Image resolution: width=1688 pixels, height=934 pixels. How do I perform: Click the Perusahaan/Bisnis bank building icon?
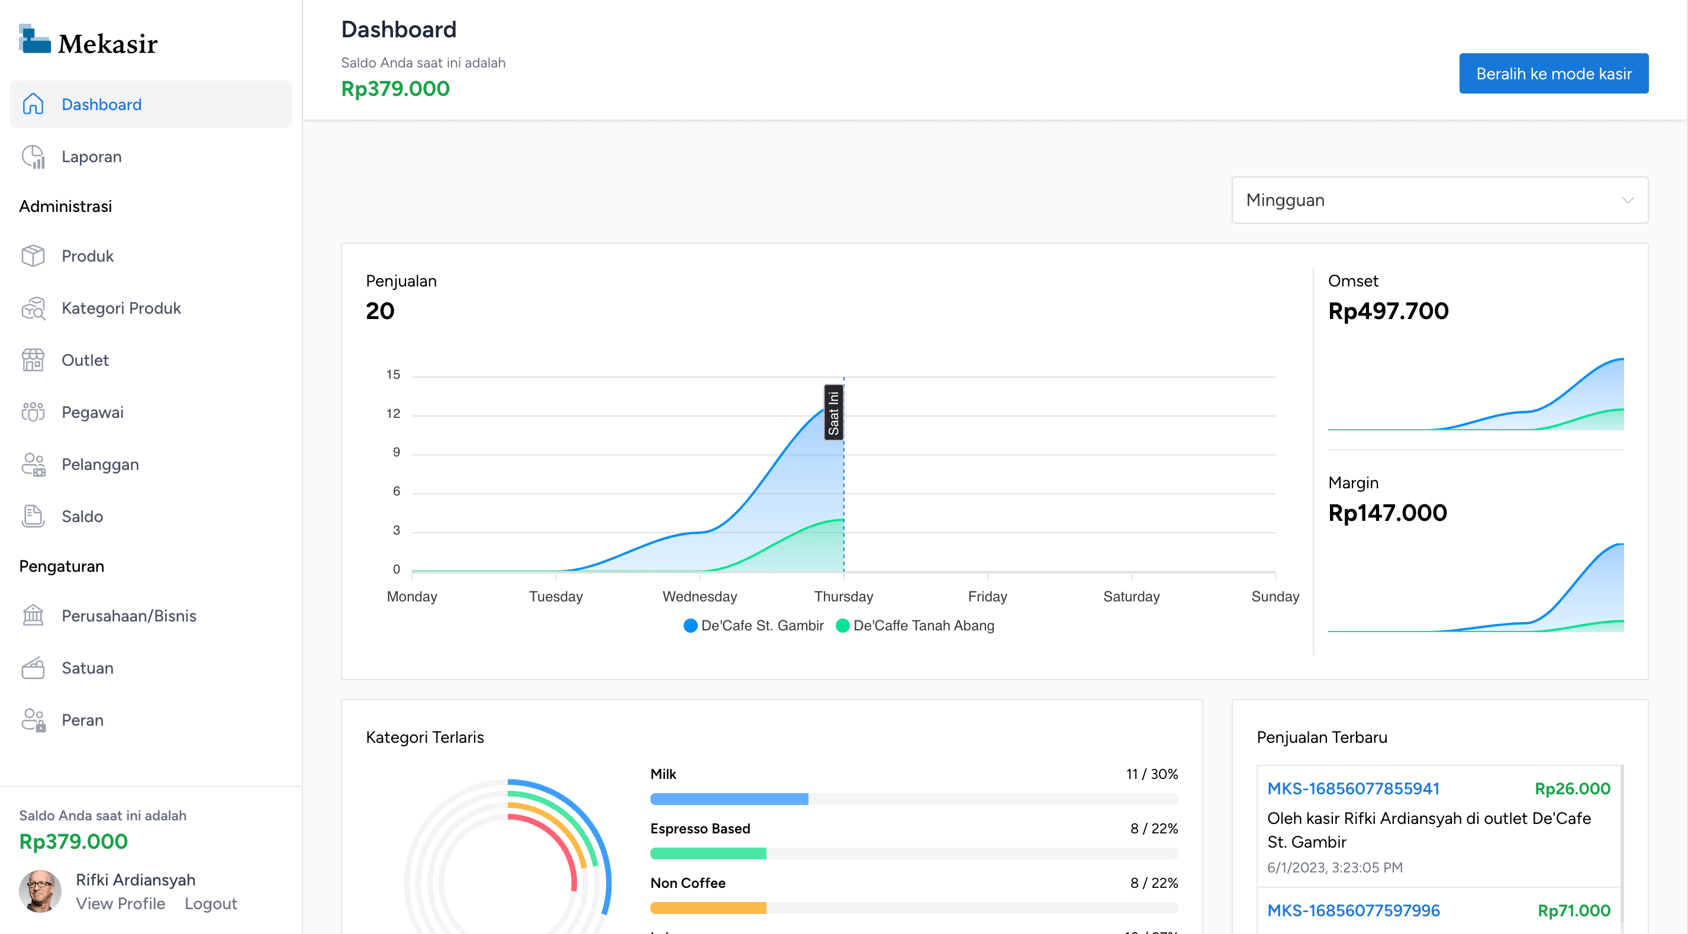[33, 616]
